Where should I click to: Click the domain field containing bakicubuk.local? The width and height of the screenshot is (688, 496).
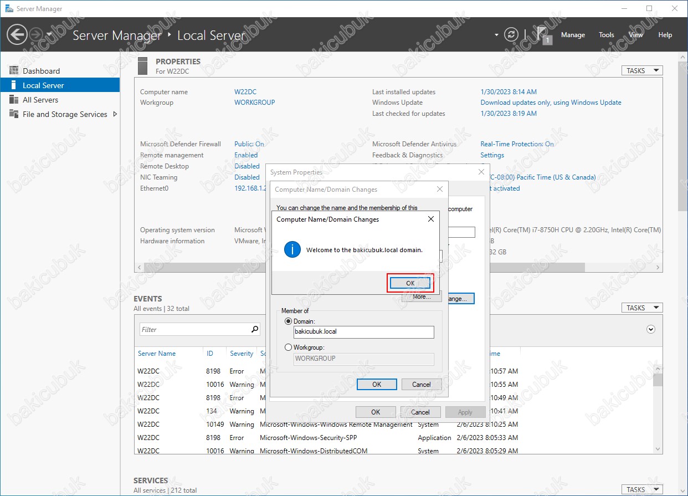363,332
